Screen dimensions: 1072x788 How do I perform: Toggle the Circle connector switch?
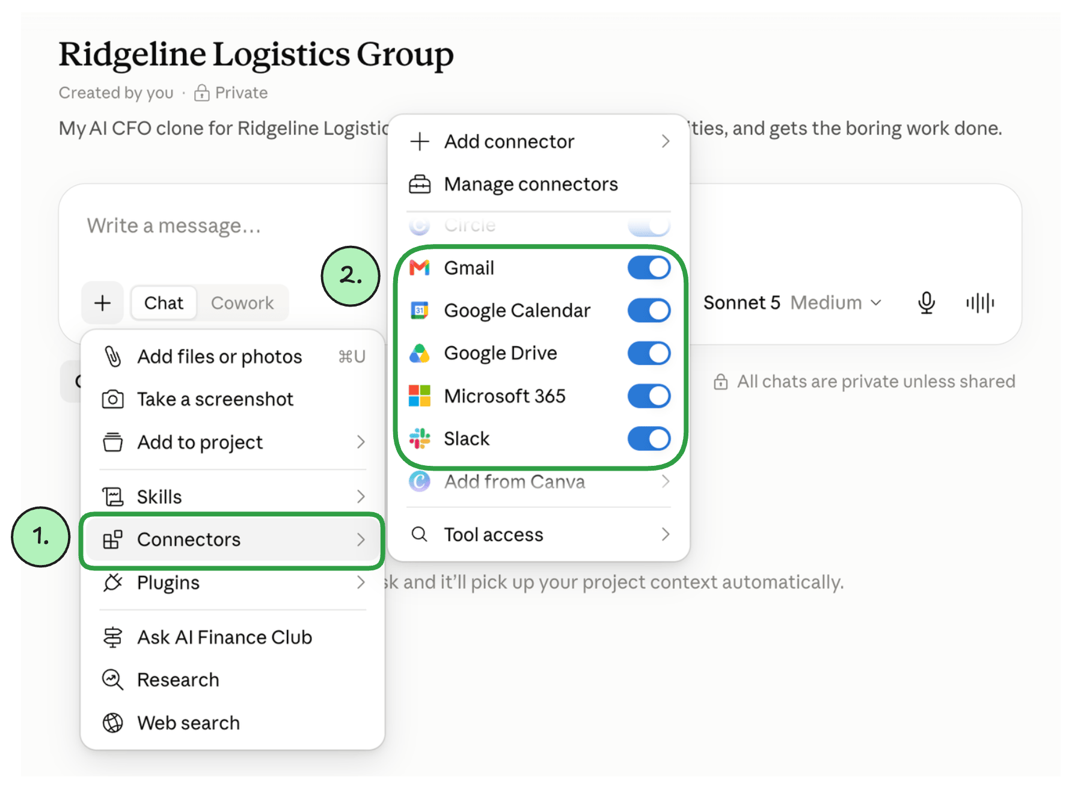click(x=649, y=226)
